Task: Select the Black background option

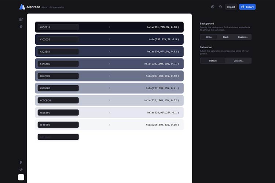Action: [x=225, y=37]
